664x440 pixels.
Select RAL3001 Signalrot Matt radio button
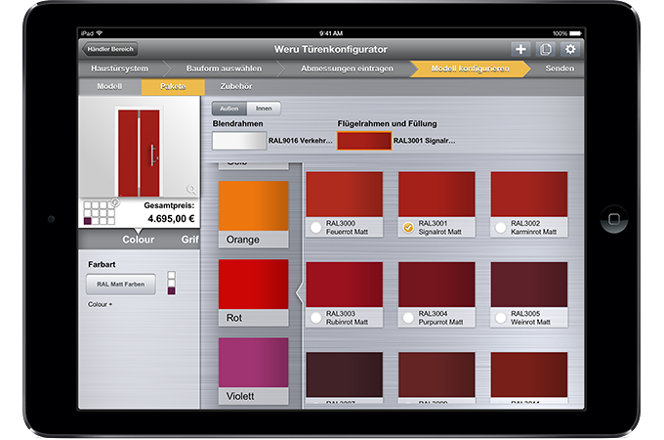(x=408, y=227)
